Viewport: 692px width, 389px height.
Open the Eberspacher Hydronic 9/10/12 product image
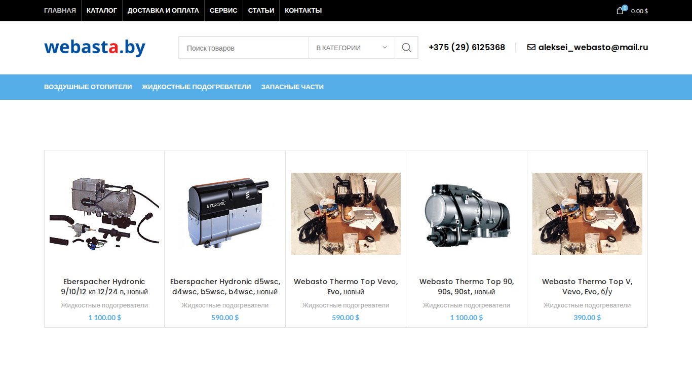[x=104, y=213]
